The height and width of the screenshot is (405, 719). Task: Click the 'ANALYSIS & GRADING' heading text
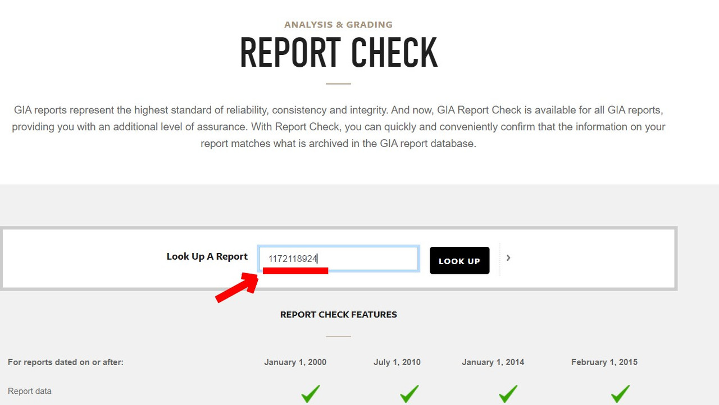point(338,25)
